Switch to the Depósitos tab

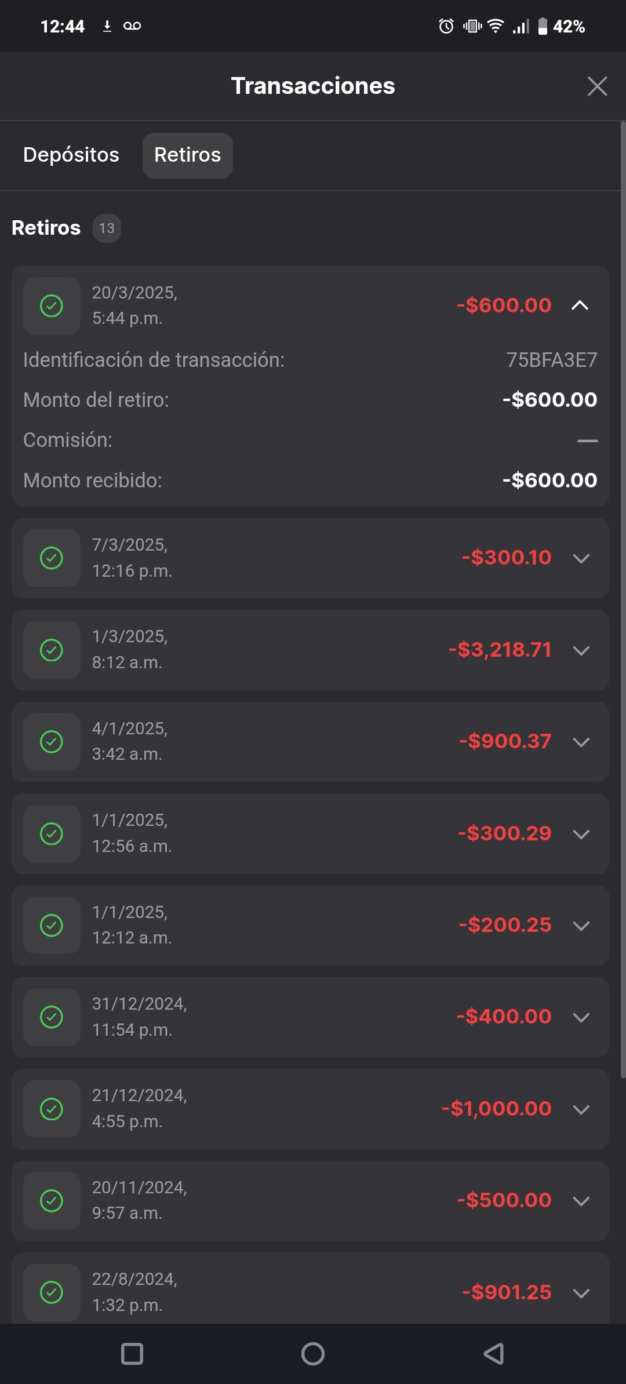(71, 155)
